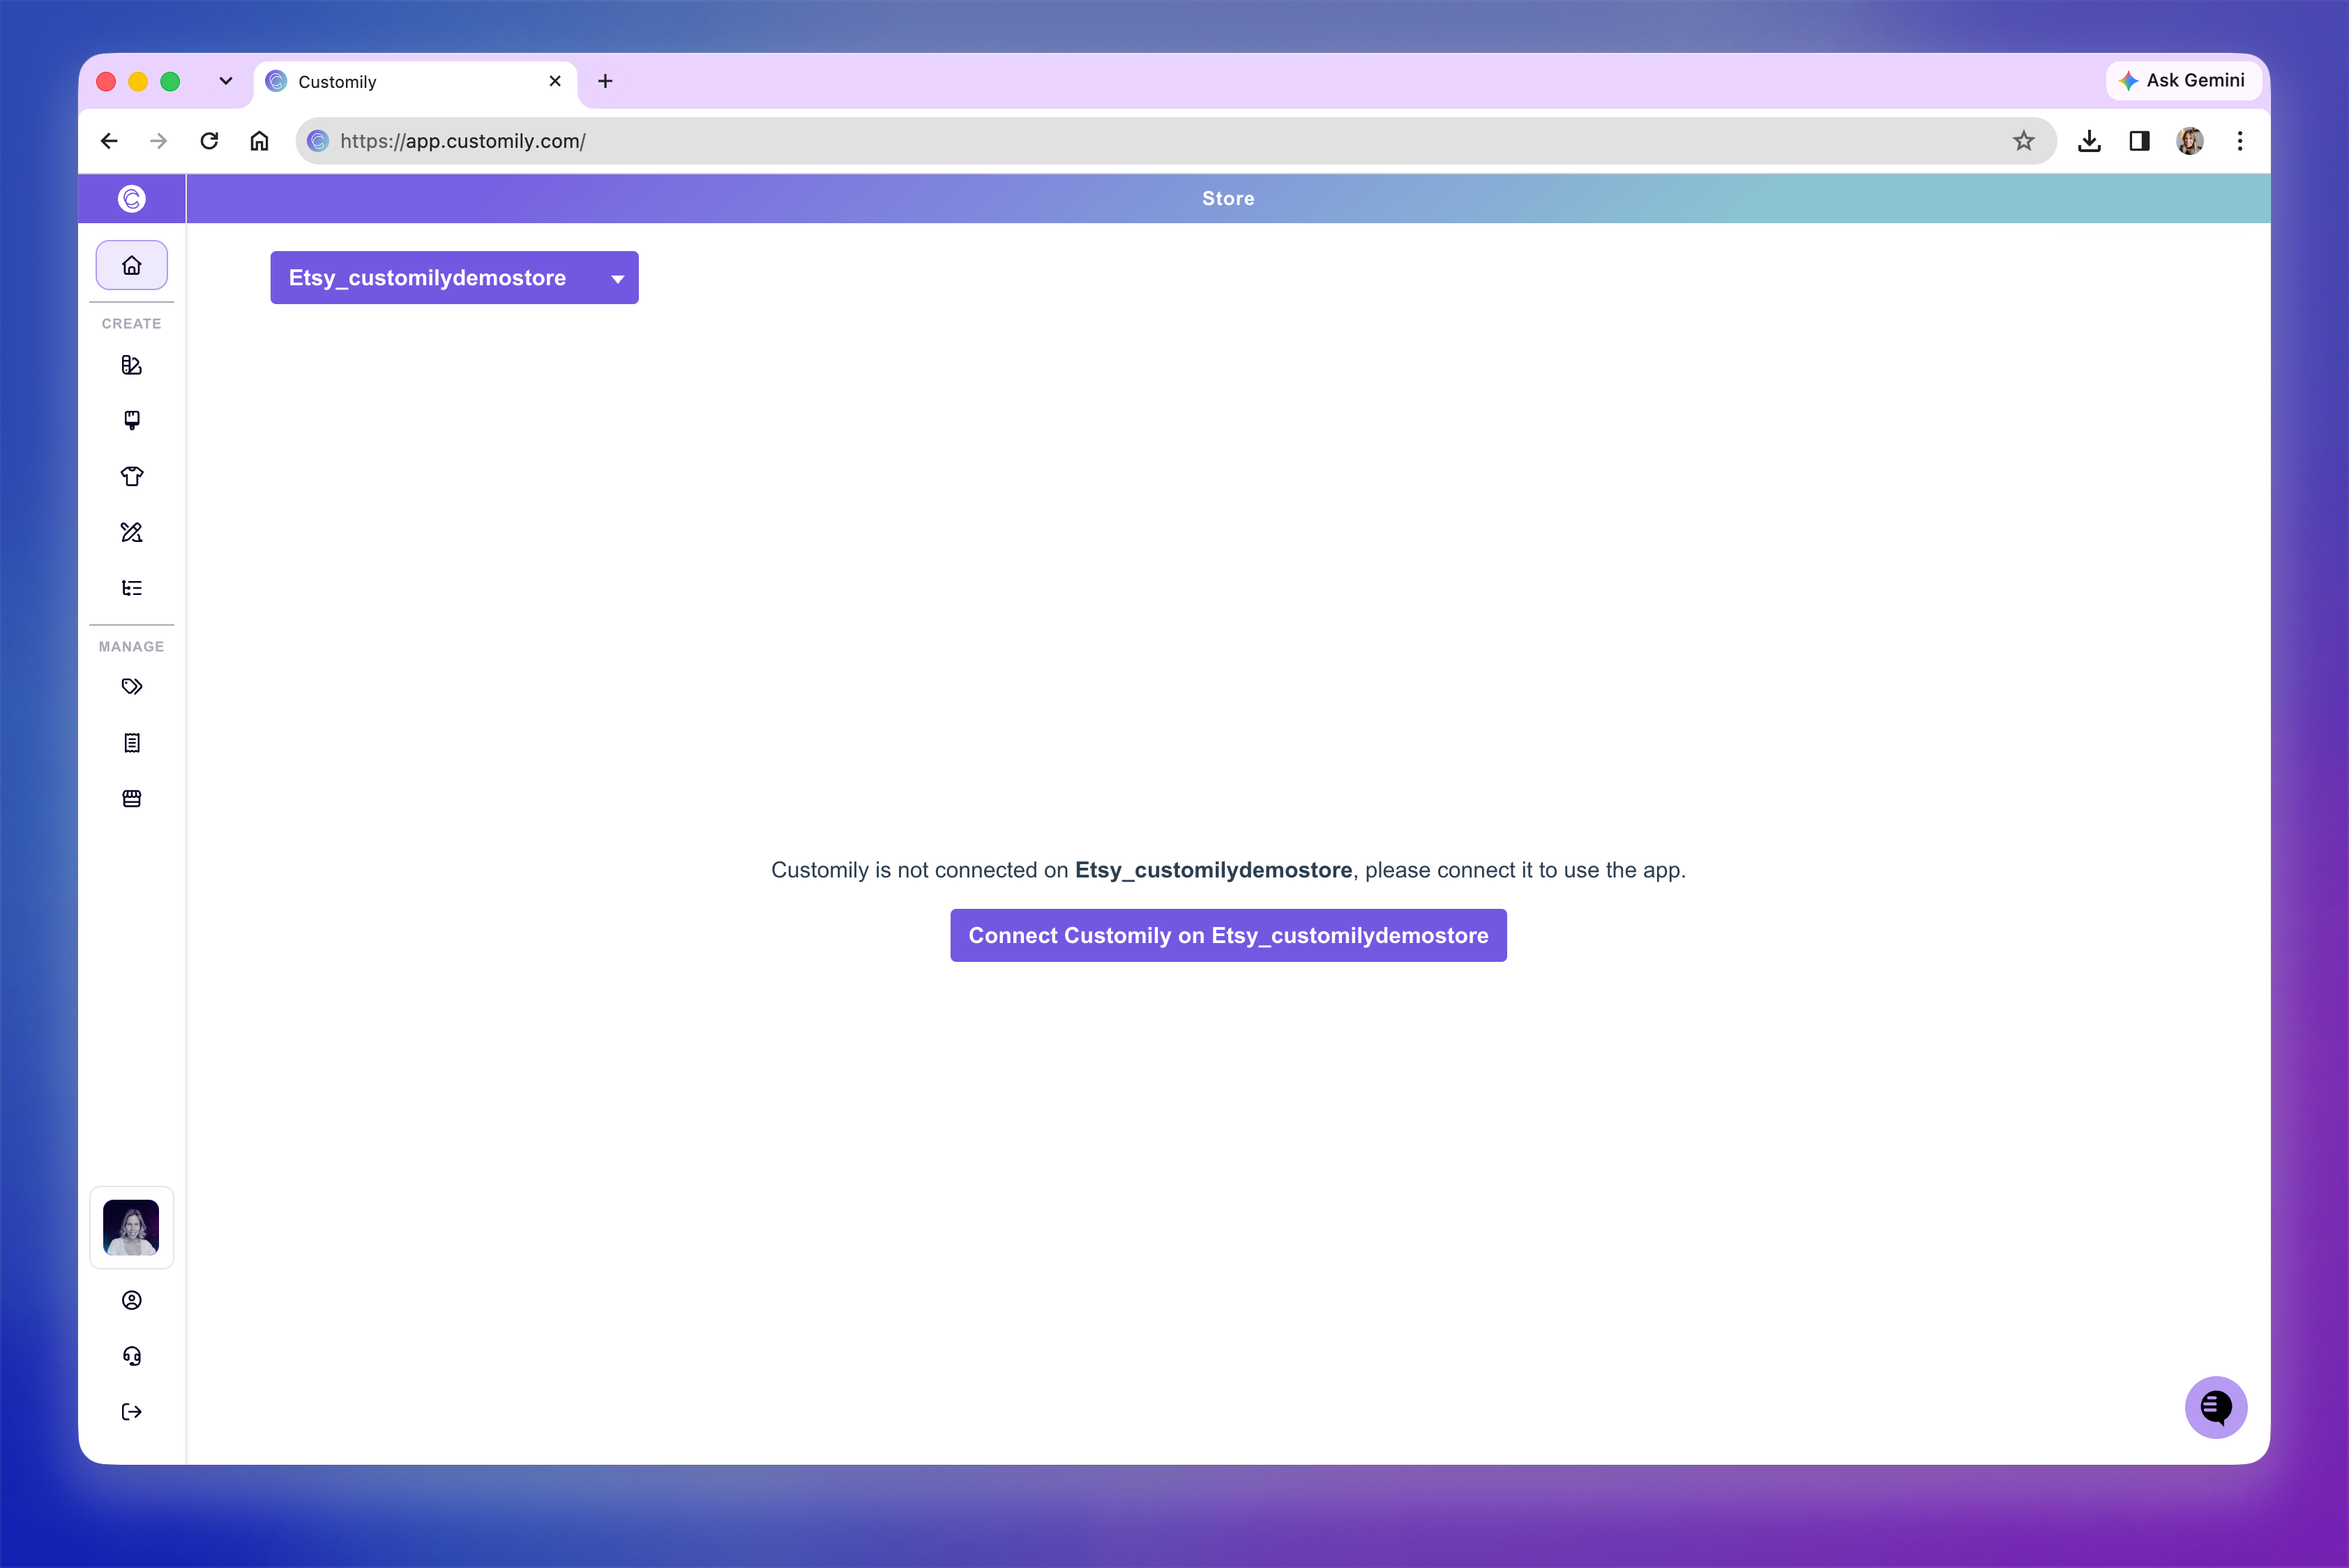Select the paint brush icon under CREATE
Screen dimensions: 2349x1568
coord(132,420)
